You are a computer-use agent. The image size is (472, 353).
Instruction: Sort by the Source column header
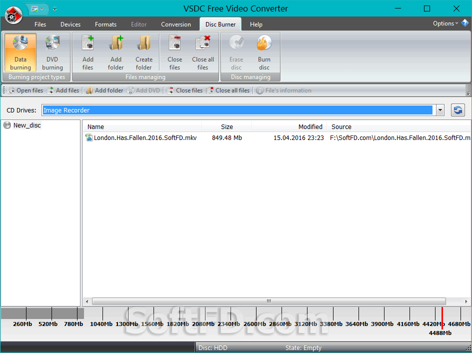point(399,126)
